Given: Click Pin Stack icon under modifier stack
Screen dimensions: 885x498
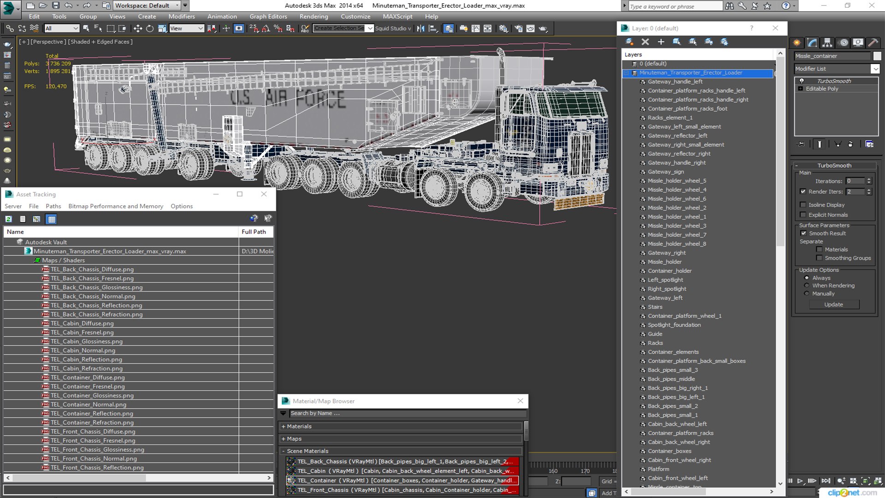Looking at the screenshot, I should point(801,144).
